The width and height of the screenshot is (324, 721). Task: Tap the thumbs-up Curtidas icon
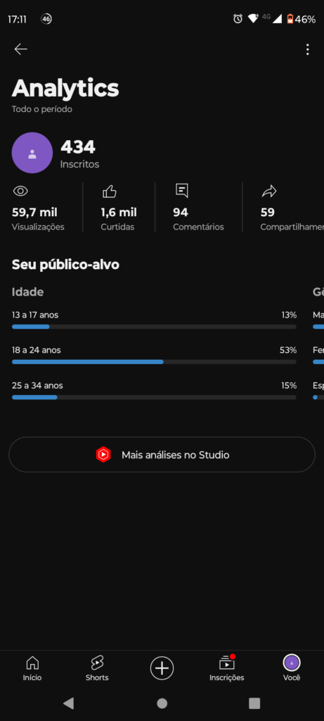click(x=110, y=191)
